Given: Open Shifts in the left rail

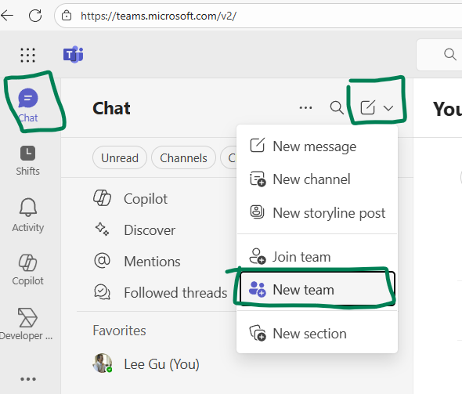Looking at the screenshot, I should pyautogui.click(x=27, y=161).
